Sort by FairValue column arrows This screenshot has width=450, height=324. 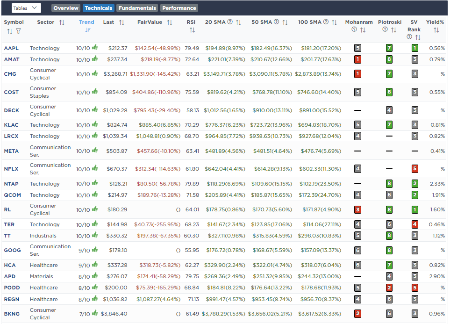click(x=170, y=22)
